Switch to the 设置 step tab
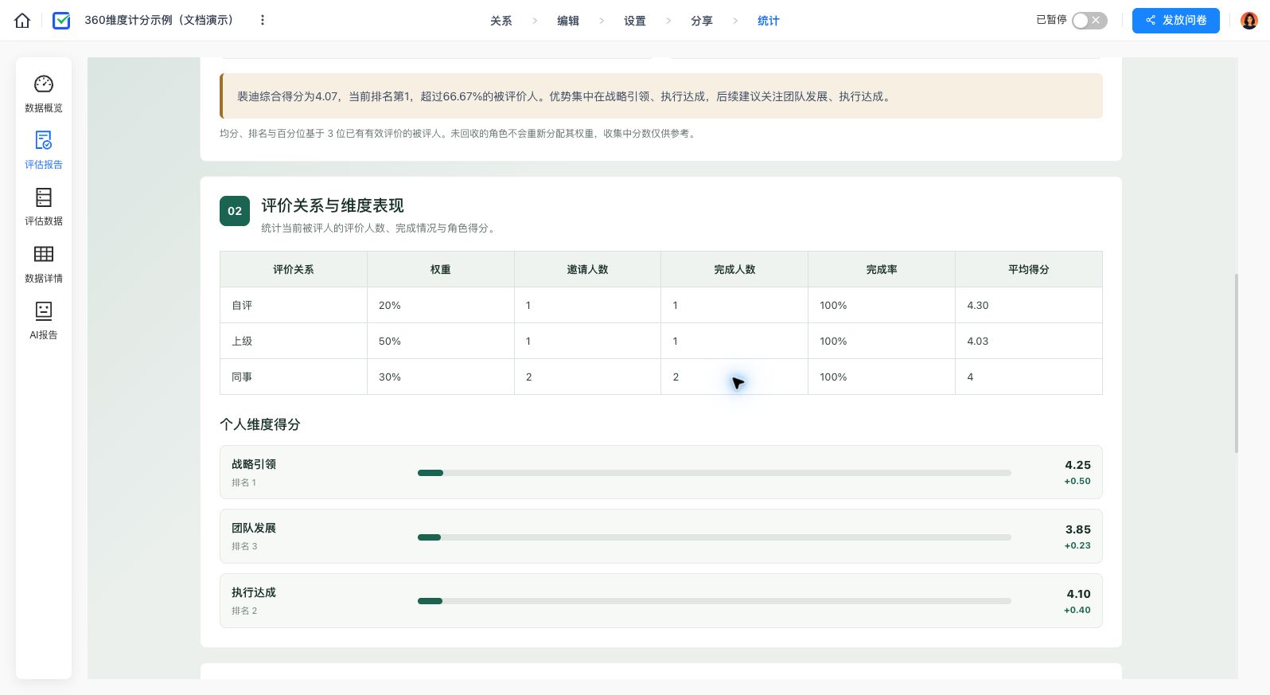This screenshot has width=1270, height=695. tap(635, 21)
